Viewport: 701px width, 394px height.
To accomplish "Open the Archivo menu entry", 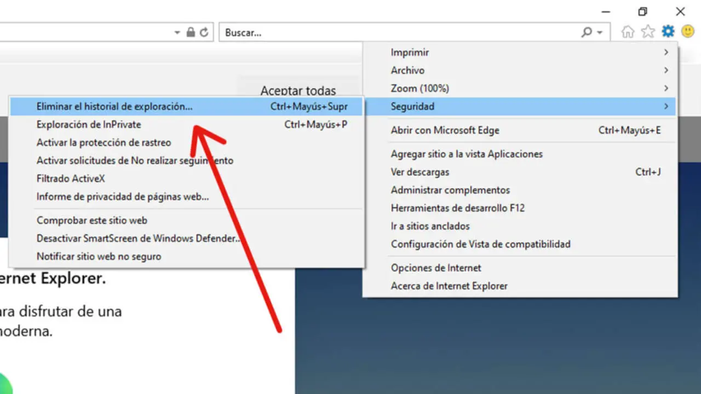I will 520,71.
